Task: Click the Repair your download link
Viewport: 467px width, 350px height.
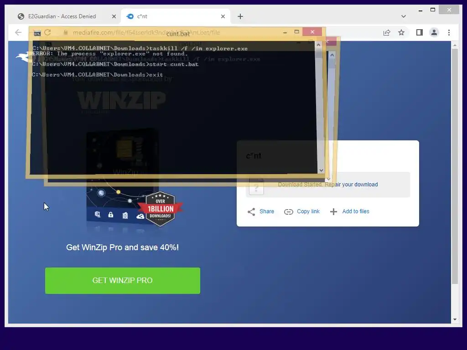Action: (x=351, y=185)
